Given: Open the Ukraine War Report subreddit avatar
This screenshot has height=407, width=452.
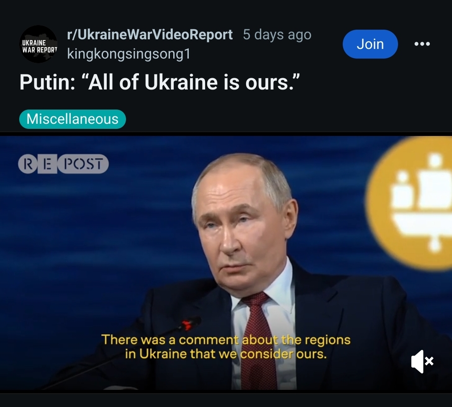Looking at the screenshot, I should [x=39, y=44].
